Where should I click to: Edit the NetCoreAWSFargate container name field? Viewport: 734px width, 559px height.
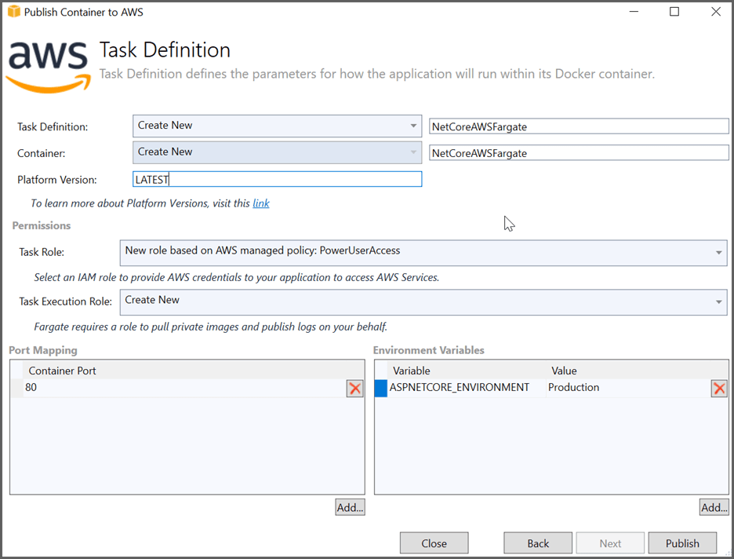579,152
